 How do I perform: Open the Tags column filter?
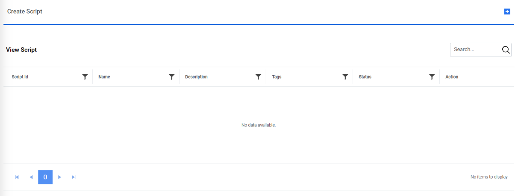[x=345, y=77]
